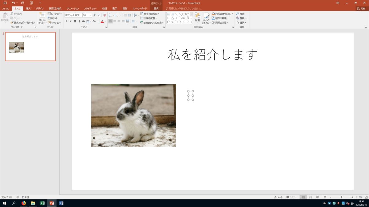369x207 pixels.
Task: Increase font size with the large A icon
Action: coord(95,15)
